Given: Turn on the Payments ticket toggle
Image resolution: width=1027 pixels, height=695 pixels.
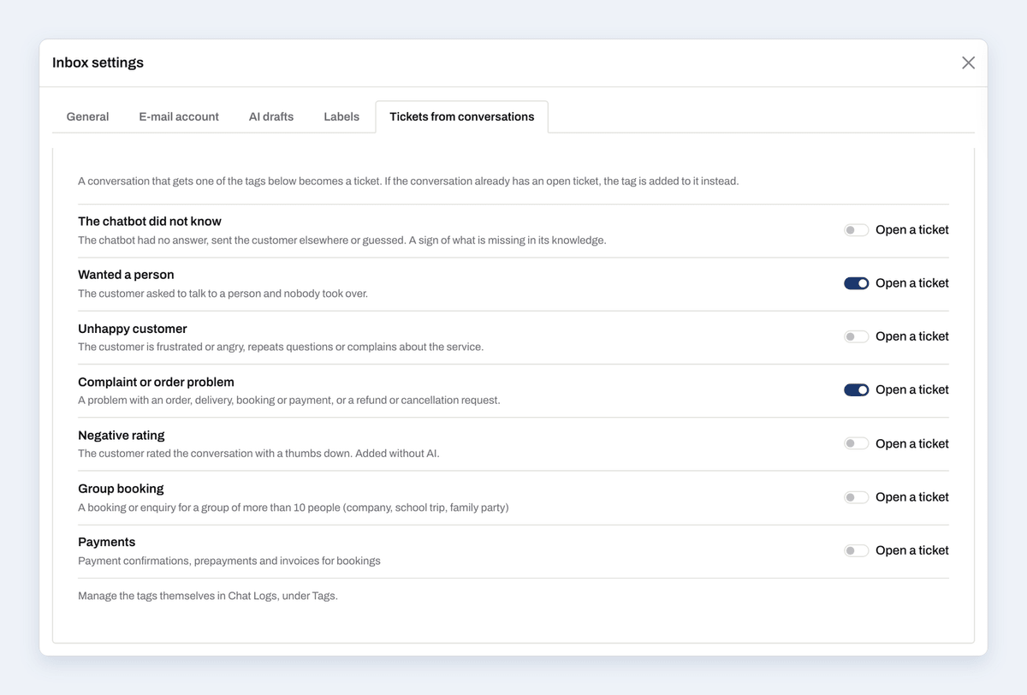Looking at the screenshot, I should [x=856, y=550].
